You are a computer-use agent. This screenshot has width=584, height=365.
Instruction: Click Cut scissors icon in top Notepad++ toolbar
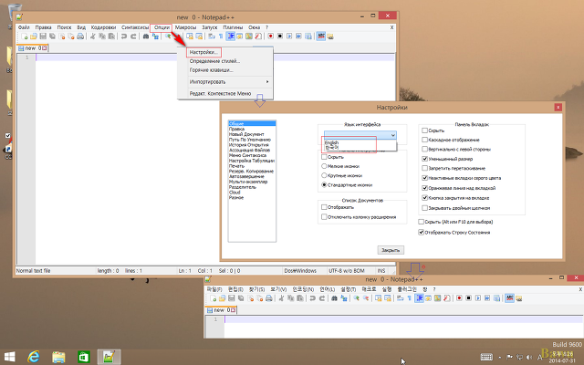tap(92, 36)
